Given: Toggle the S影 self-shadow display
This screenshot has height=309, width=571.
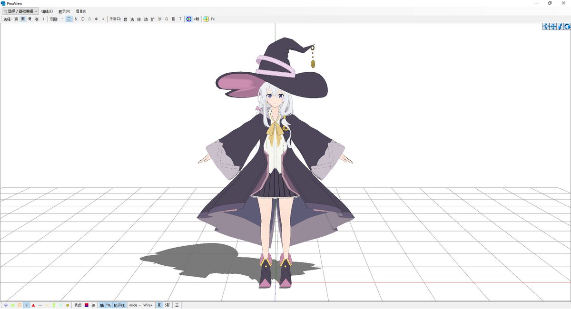Looking at the screenshot, I should 167,305.
